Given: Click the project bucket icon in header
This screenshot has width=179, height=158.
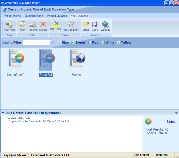Looking at the screenshot, I should pyautogui.click(x=5, y=9).
